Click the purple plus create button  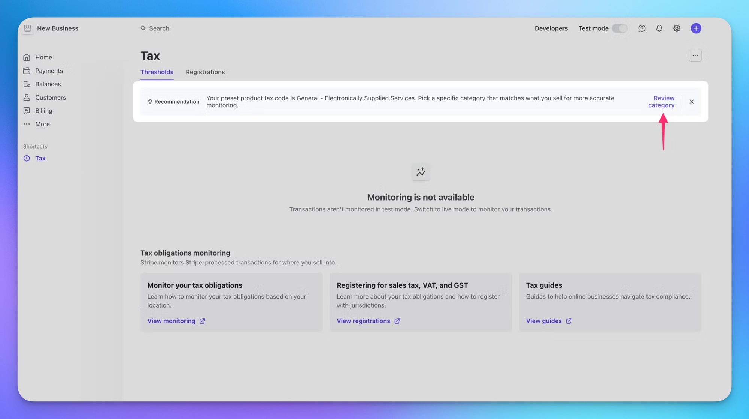tap(696, 28)
